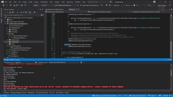This screenshot has height=97, width=173.
Task: Select ApplicationDbContext.cs in Solution Explorer
Action: [21, 36]
